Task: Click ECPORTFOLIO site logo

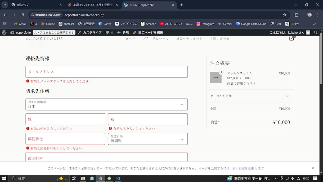Action: click(x=44, y=38)
